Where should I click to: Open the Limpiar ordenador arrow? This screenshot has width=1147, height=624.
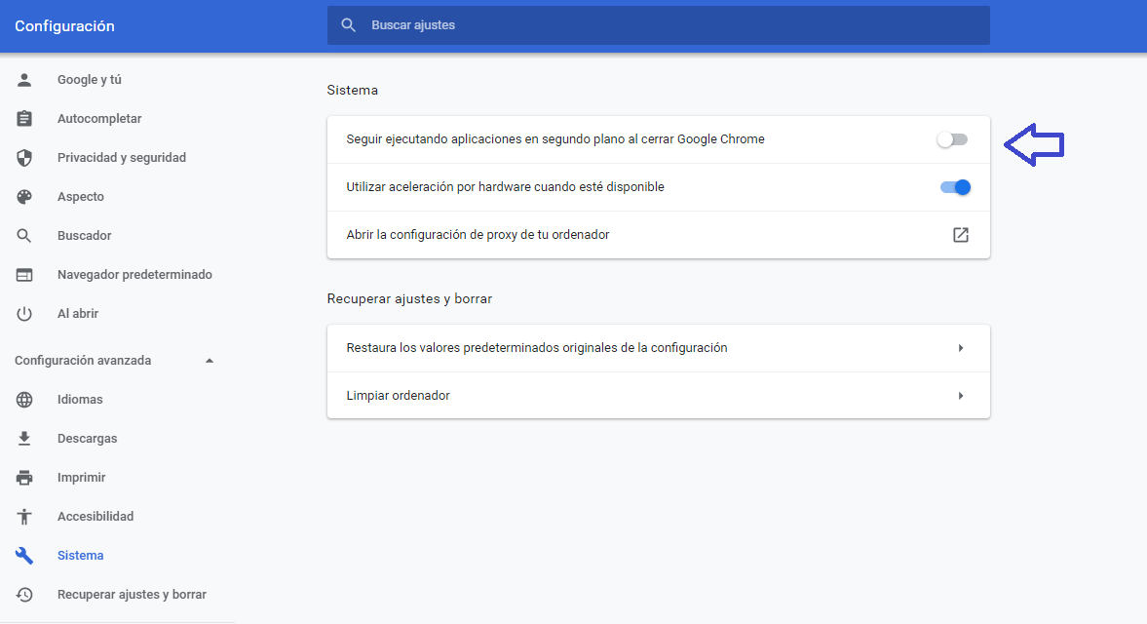[961, 396]
